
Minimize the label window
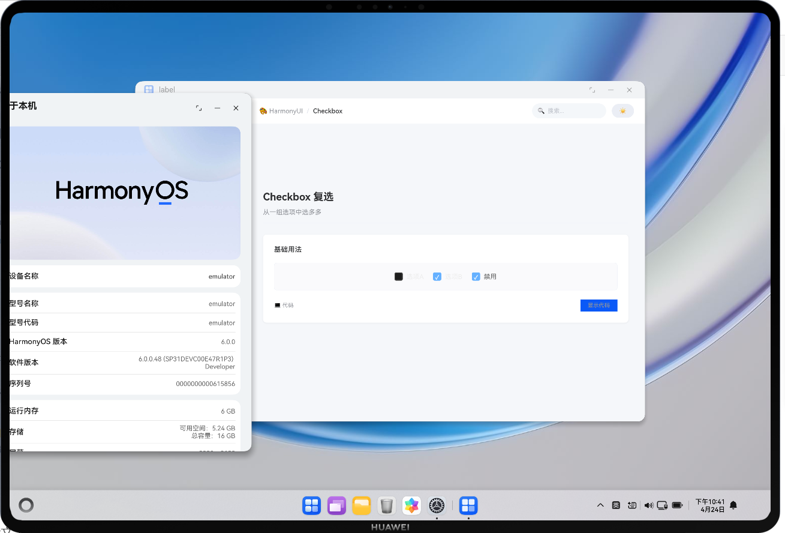[610, 90]
